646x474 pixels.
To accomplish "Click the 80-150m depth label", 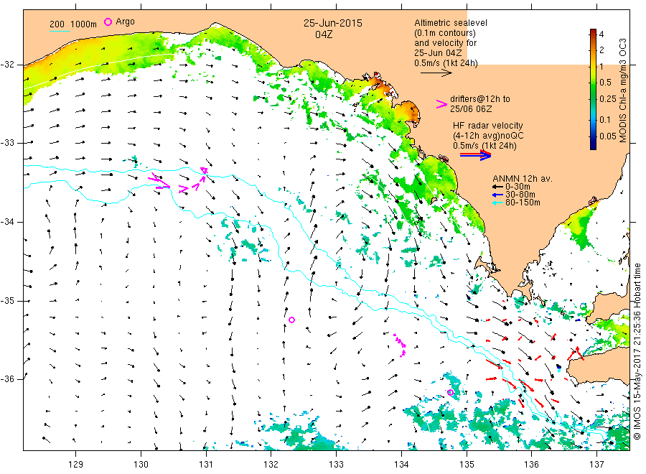I will [x=523, y=203].
